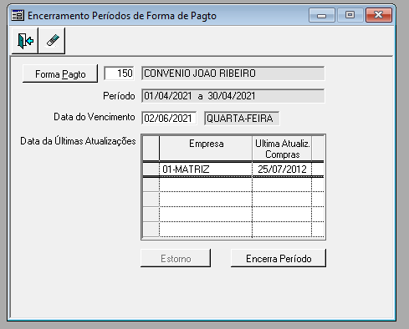Select the 25/07/2012 date cell
409x329 pixels.
pyautogui.click(x=282, y=169)
